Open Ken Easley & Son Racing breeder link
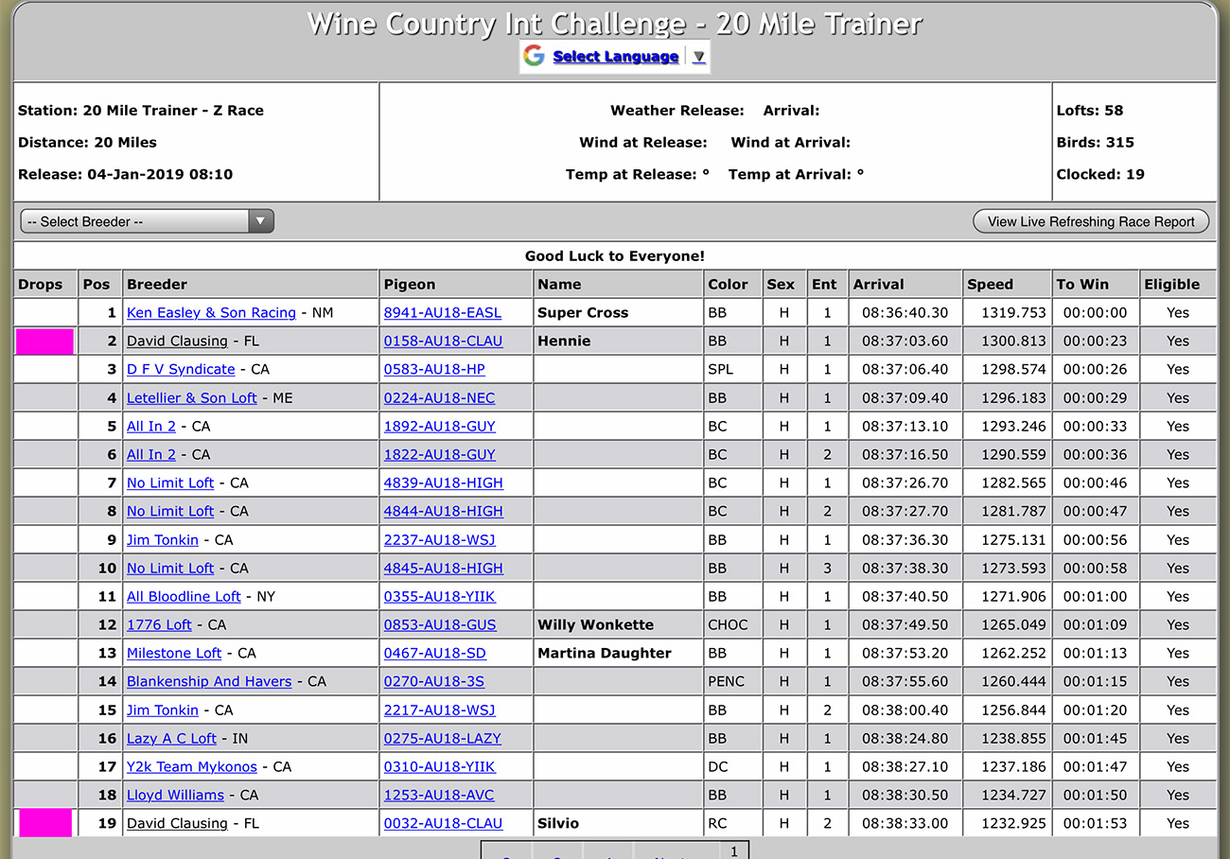The height and width of the screenshot is (859, 1230). 211,313
